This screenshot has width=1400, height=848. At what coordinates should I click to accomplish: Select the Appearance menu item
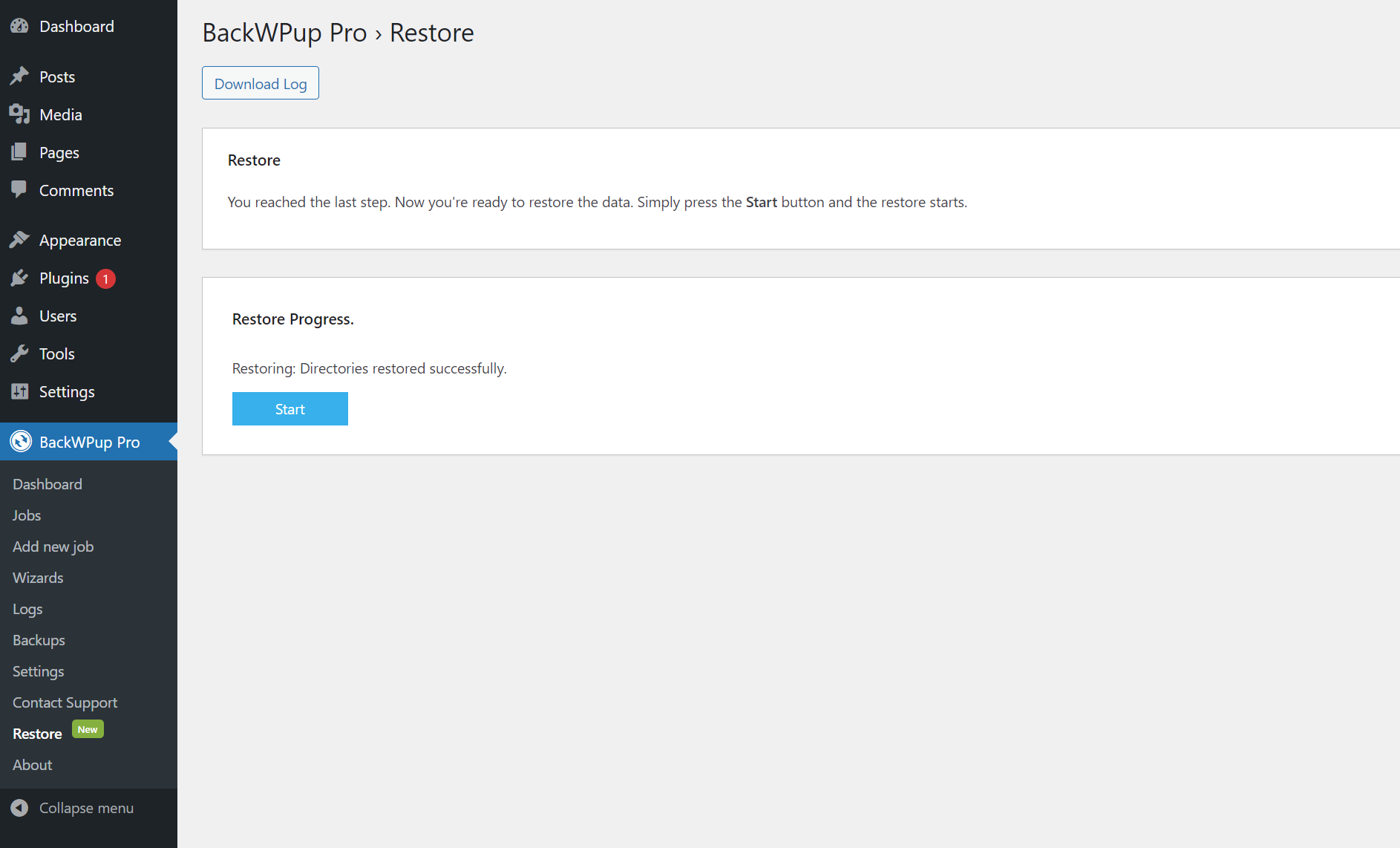point(89,240)
